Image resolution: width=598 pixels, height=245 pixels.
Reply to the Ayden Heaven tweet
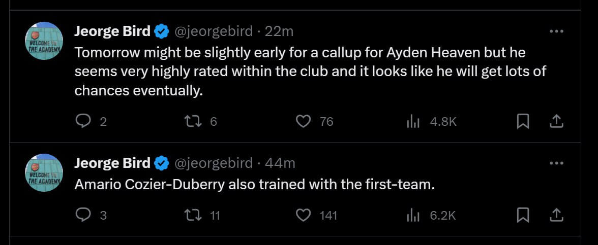coord(83,121)
